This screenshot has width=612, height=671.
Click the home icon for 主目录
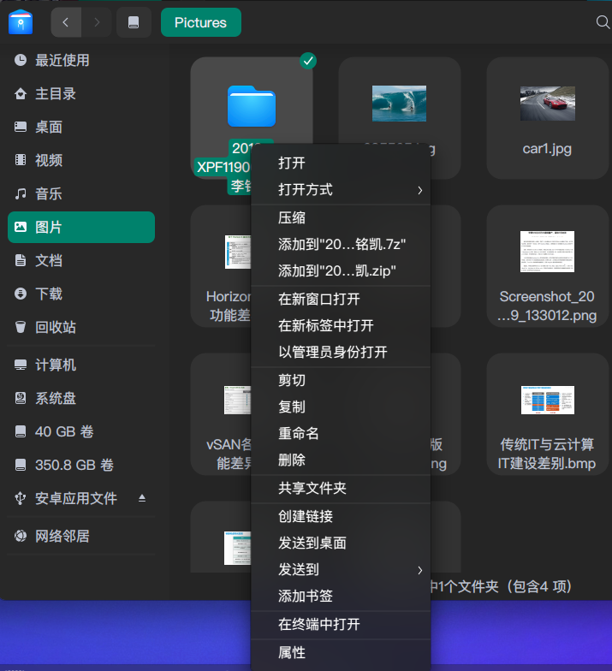click(21, 94)
